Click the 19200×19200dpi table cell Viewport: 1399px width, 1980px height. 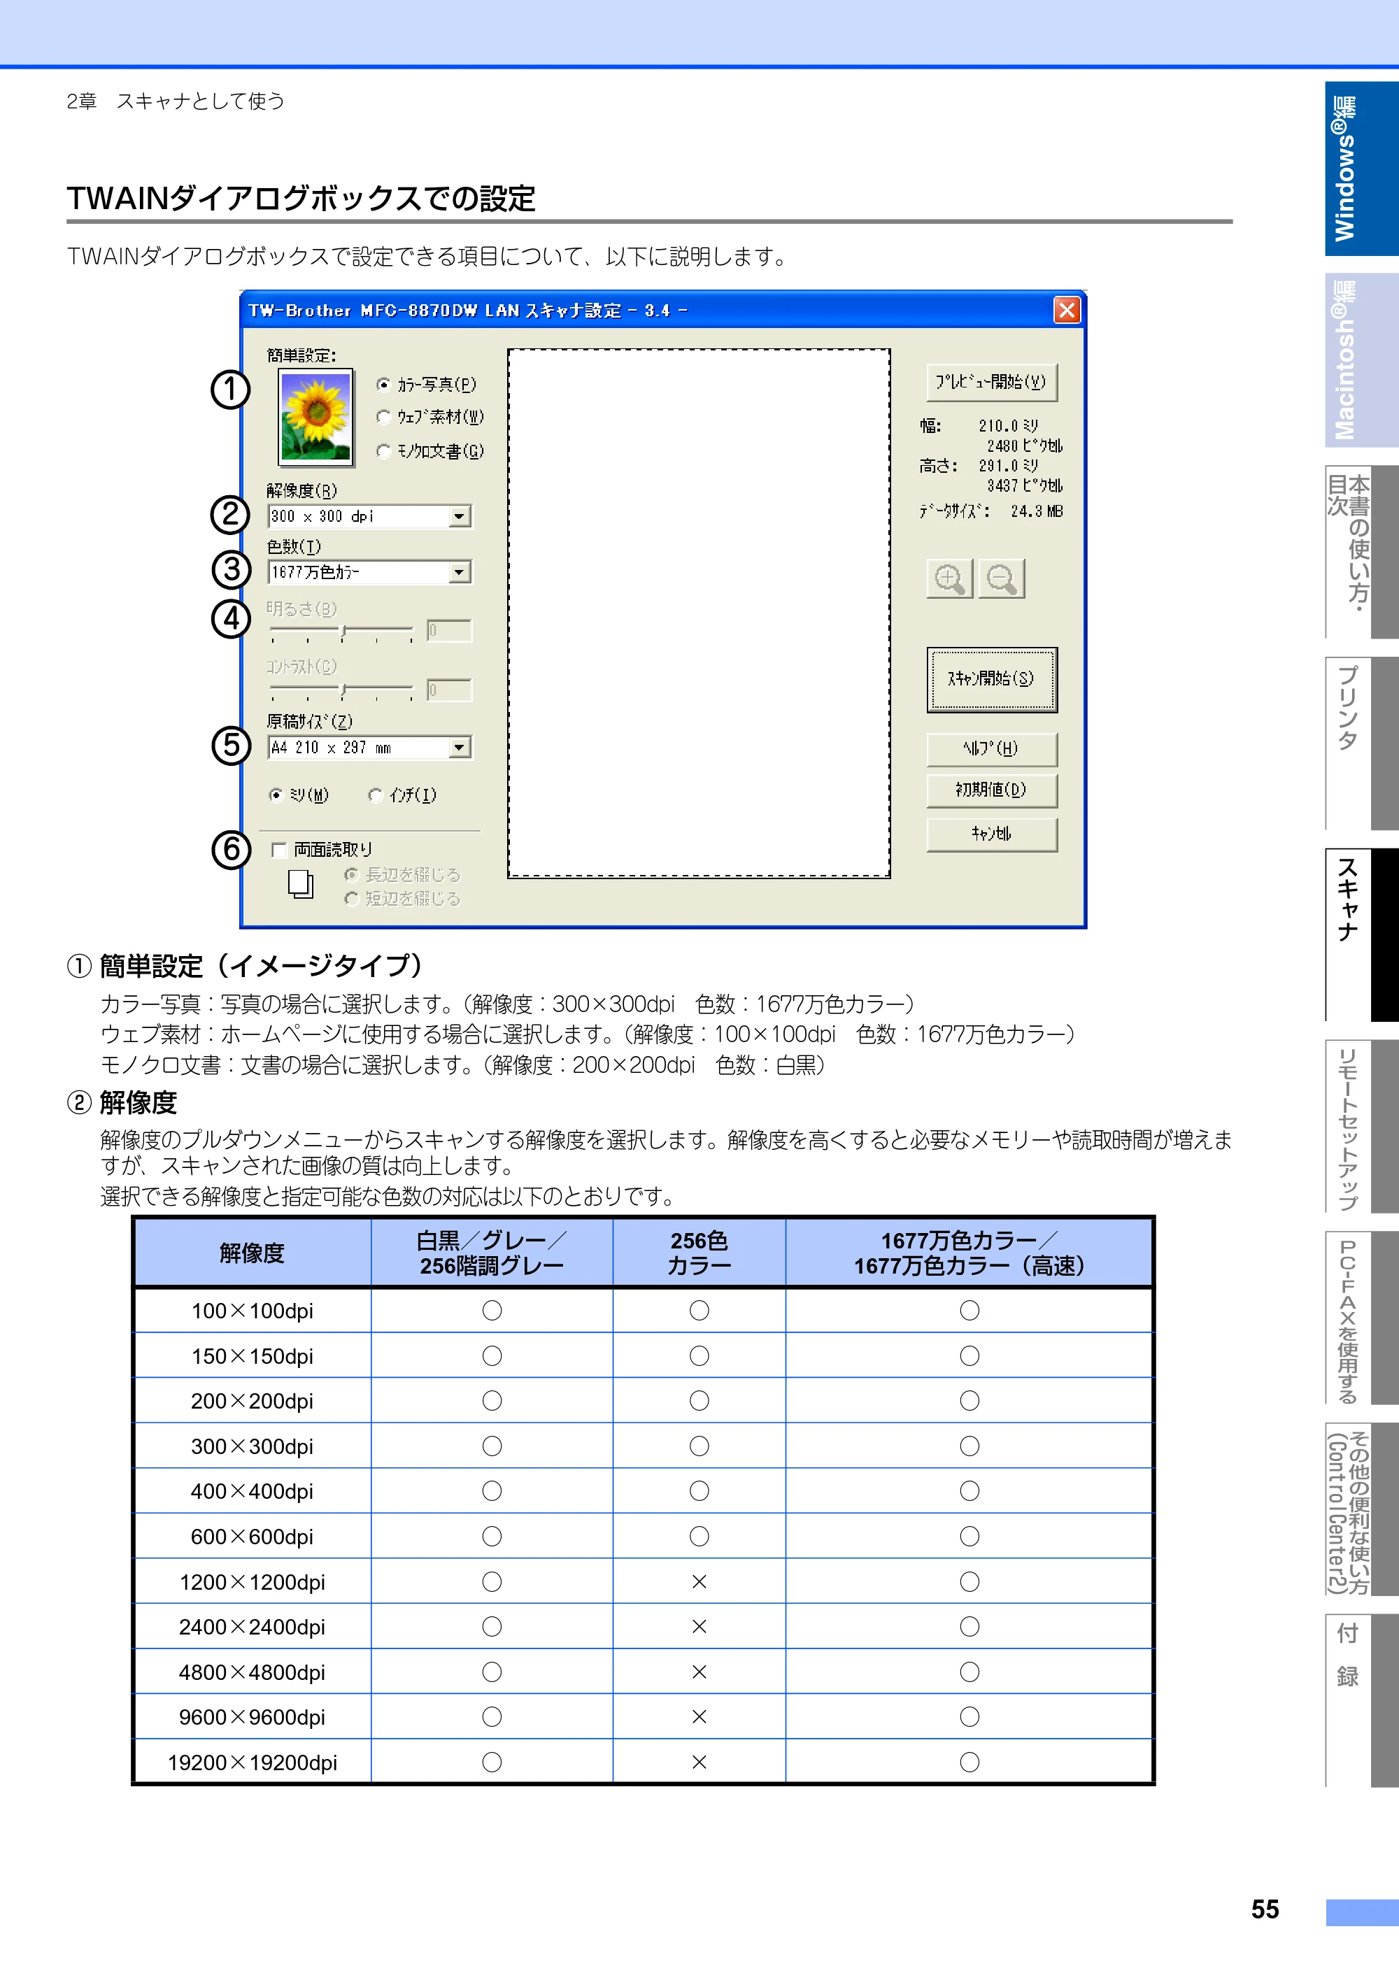coord(252,1762)
